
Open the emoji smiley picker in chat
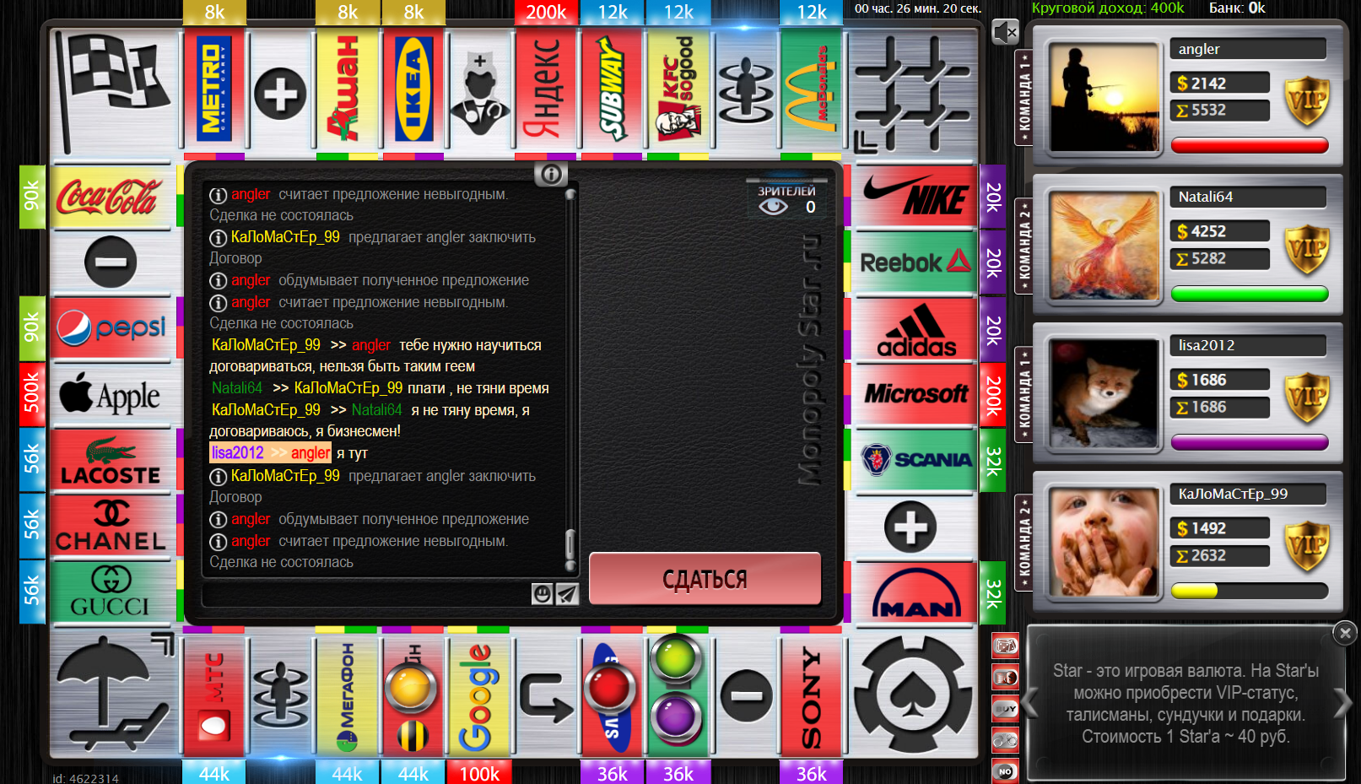pos(542,594)
